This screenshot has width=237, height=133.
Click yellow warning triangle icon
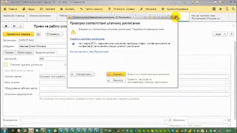tap(73, 31)
